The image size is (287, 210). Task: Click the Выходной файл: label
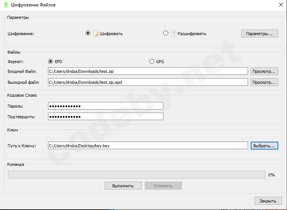pos(23,82)
